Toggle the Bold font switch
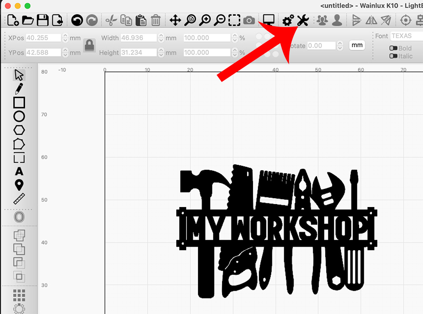Screen dimensions: 423x314 click(x=393, y=48)
